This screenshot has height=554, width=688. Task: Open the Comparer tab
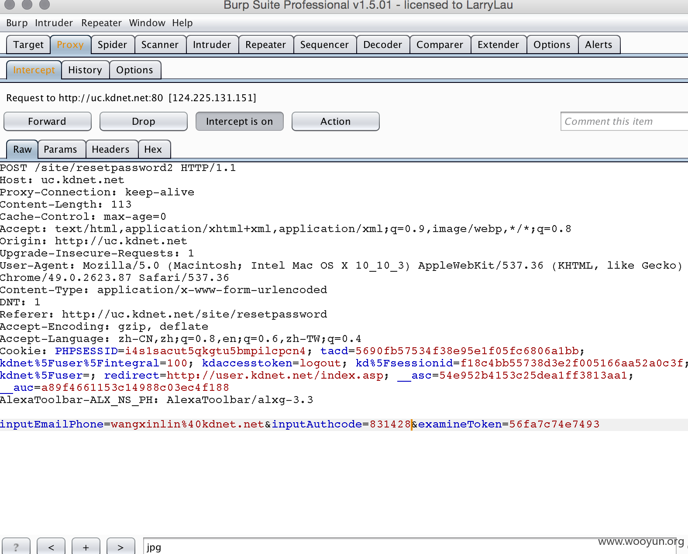pos(440,44)
